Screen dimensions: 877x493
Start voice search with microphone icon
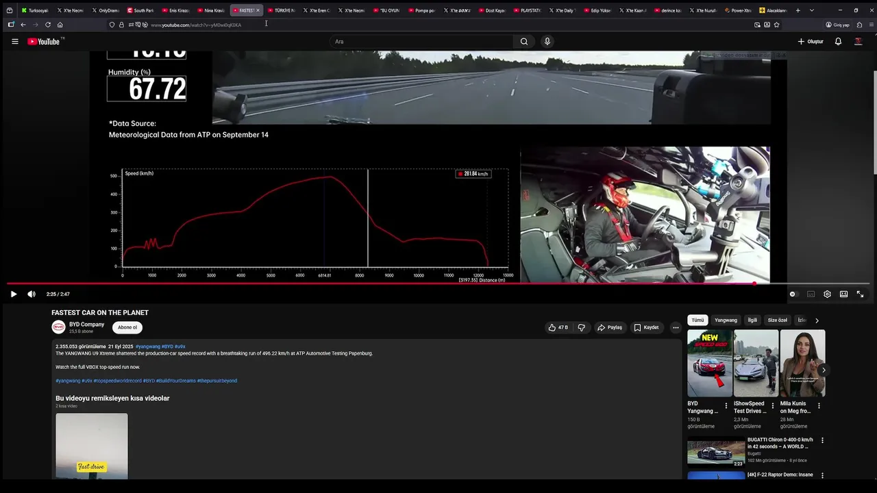pos(547,42)
